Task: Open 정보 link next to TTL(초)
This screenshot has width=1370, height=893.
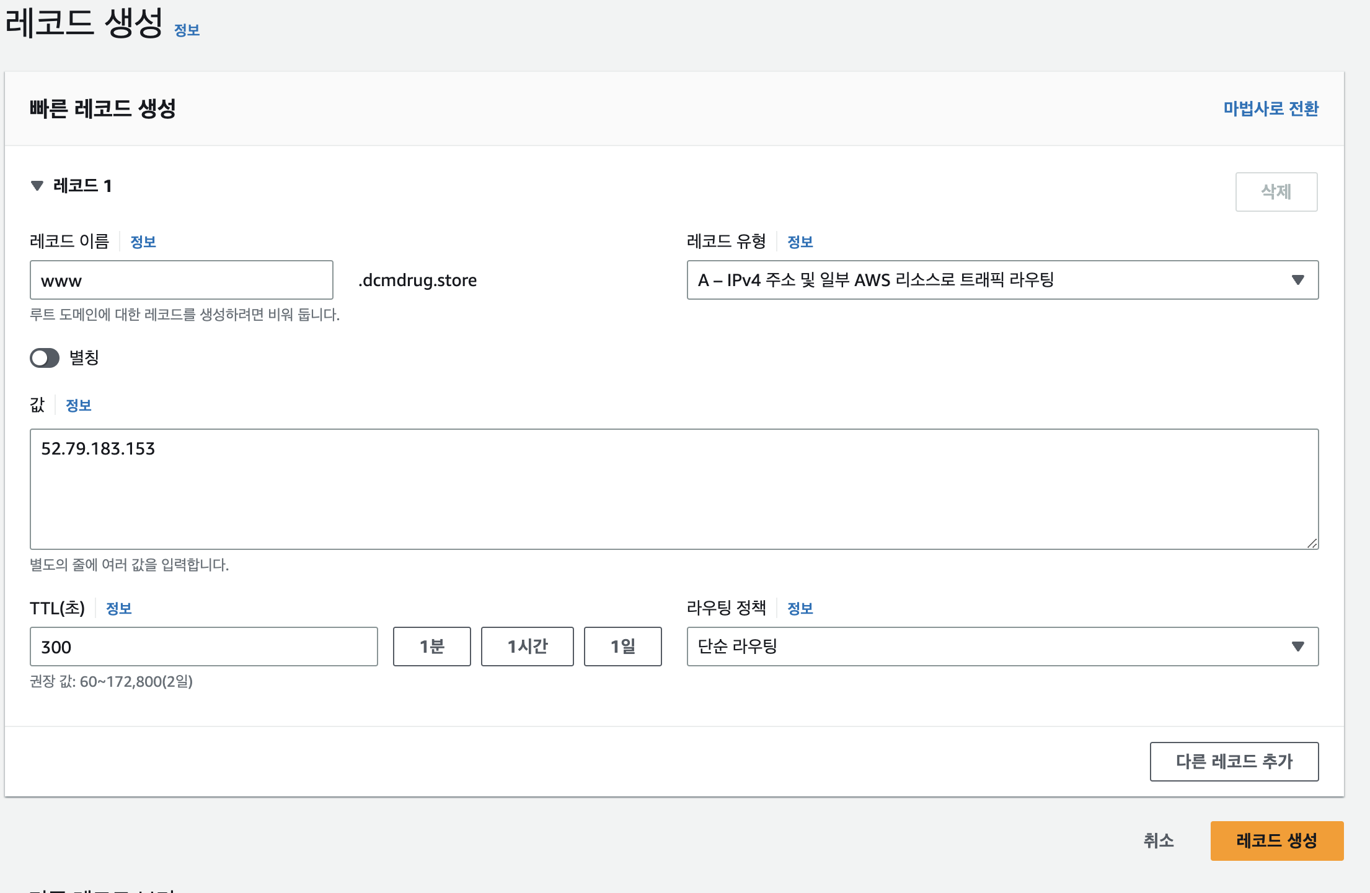Action: pos(118,609)
